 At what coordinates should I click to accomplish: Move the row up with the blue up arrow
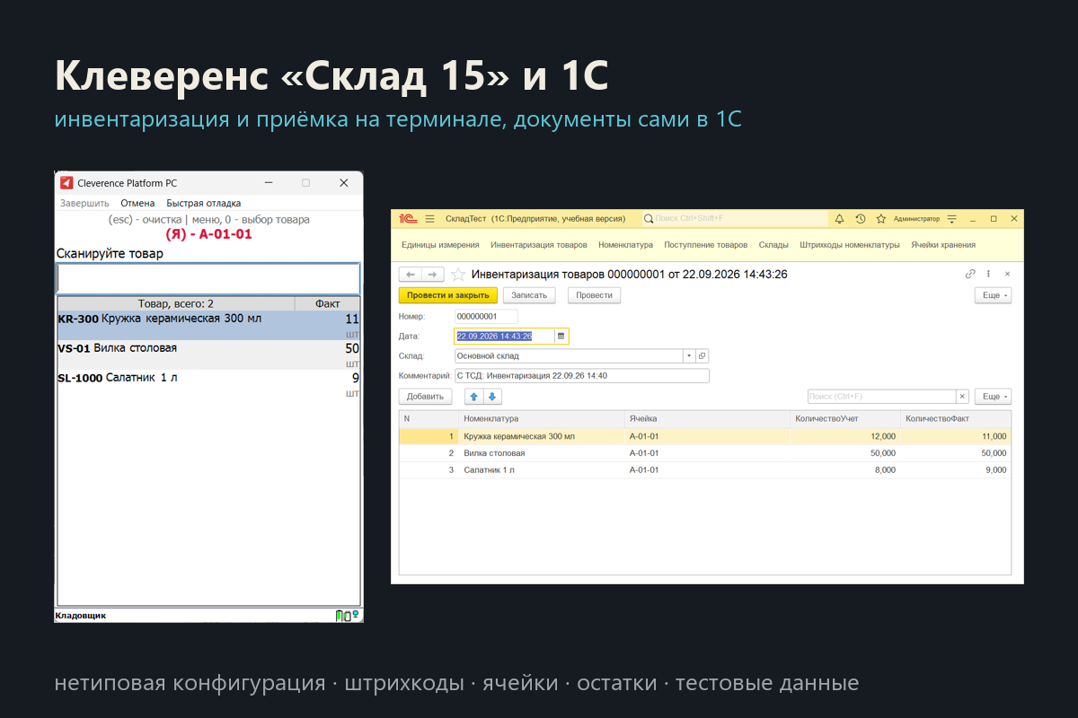pyautogui.click(x=474, y=396)
